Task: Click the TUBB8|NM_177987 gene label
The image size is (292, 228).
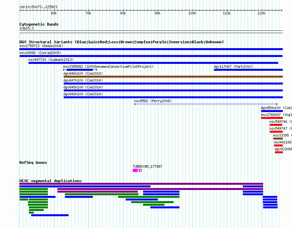Action: [x=148, y=166]
